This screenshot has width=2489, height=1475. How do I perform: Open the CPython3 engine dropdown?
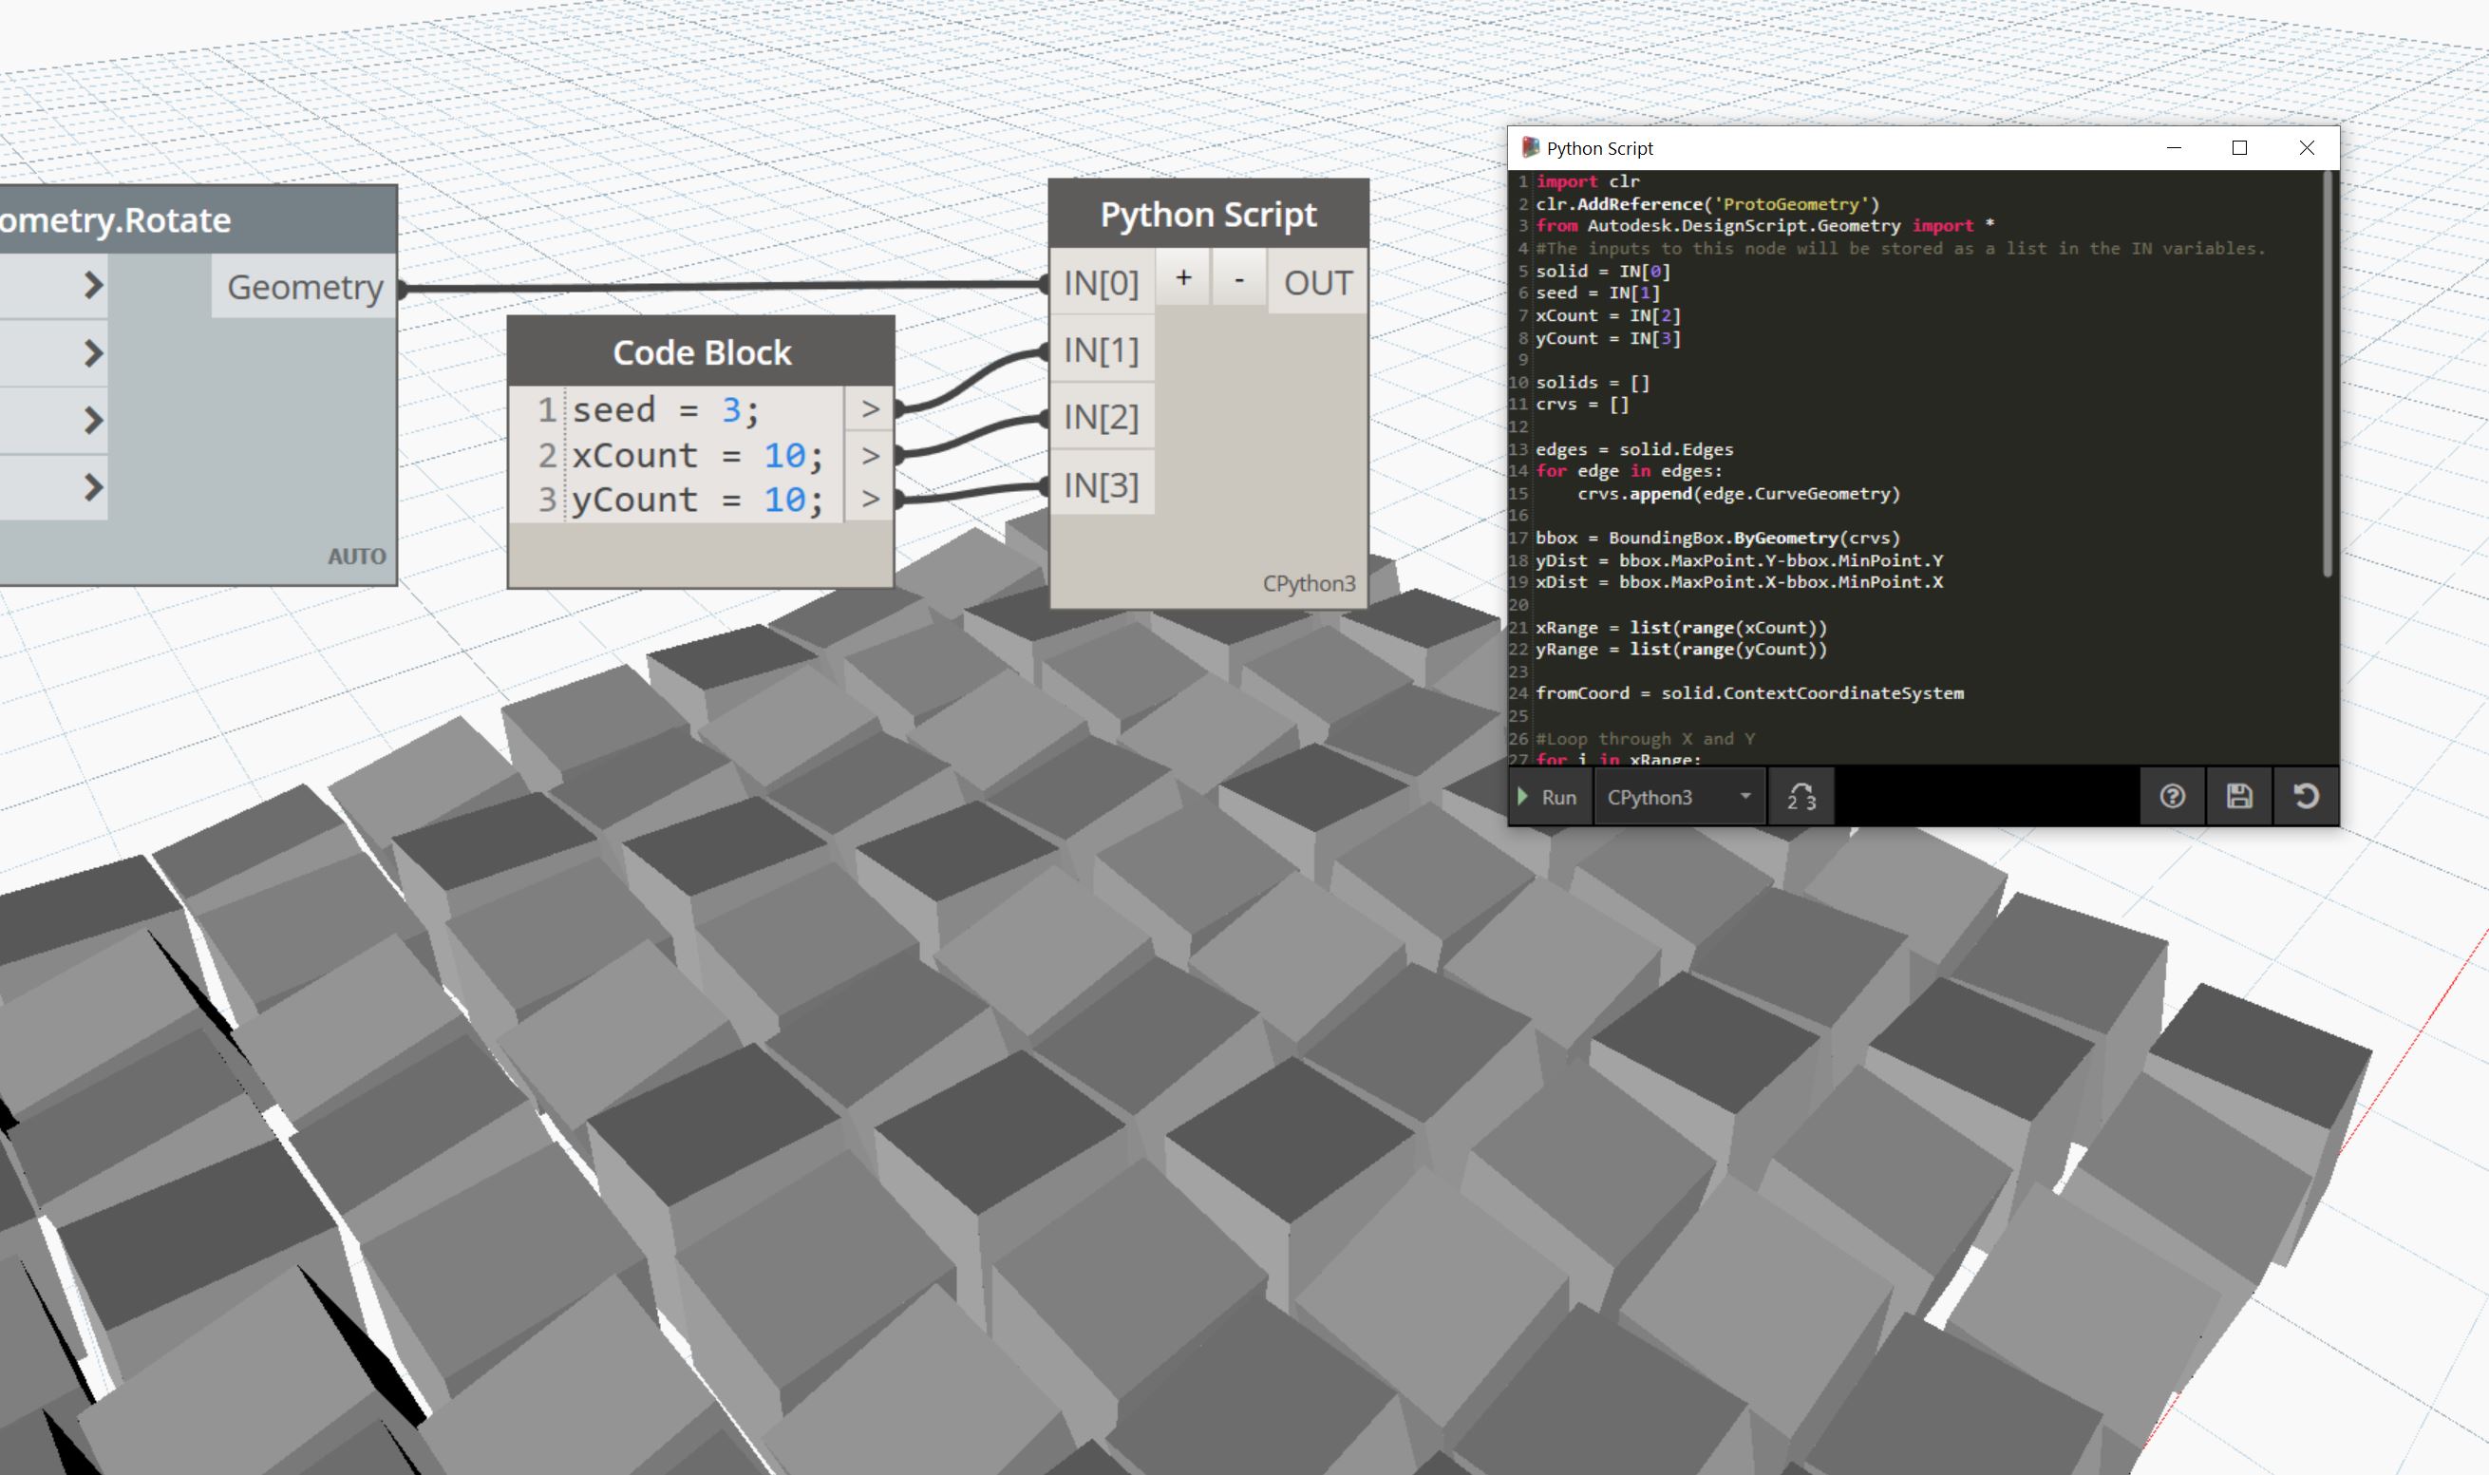[1679, 797]
